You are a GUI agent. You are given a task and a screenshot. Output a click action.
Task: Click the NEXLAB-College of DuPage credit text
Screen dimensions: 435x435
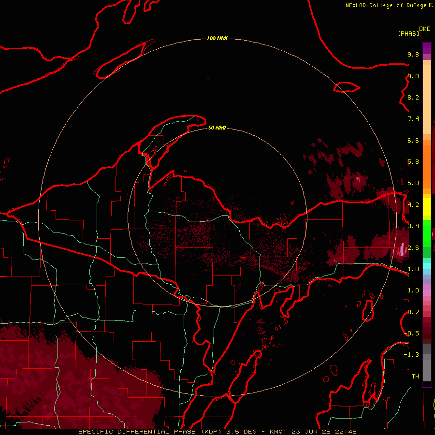(x=386, y=5)
